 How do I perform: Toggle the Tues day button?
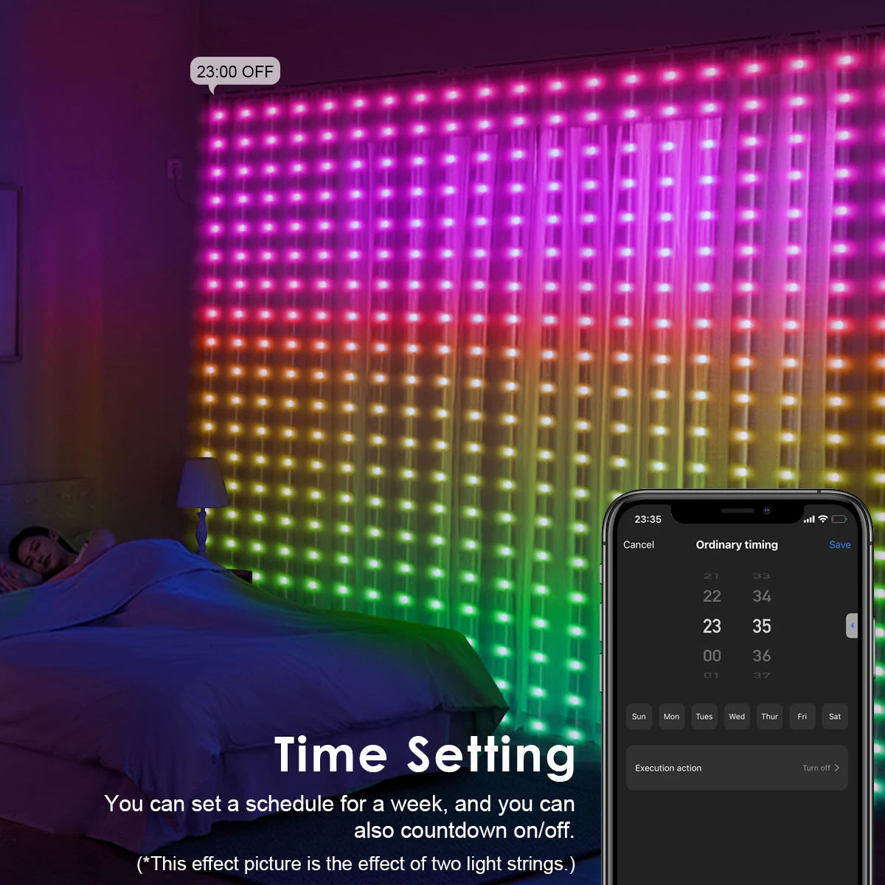[704, 717]
